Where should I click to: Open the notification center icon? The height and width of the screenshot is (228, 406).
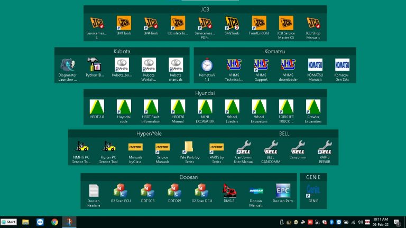click(x=396, y=222)
